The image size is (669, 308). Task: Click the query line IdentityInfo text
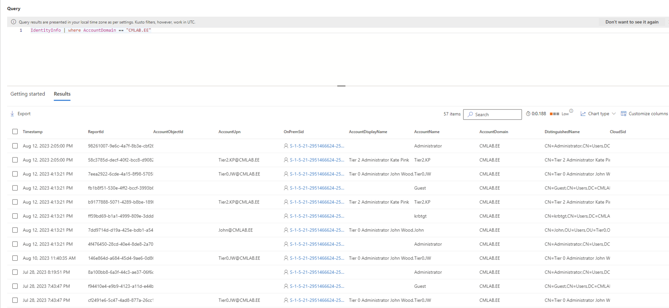pyautogui.click(x=46, y=30)
